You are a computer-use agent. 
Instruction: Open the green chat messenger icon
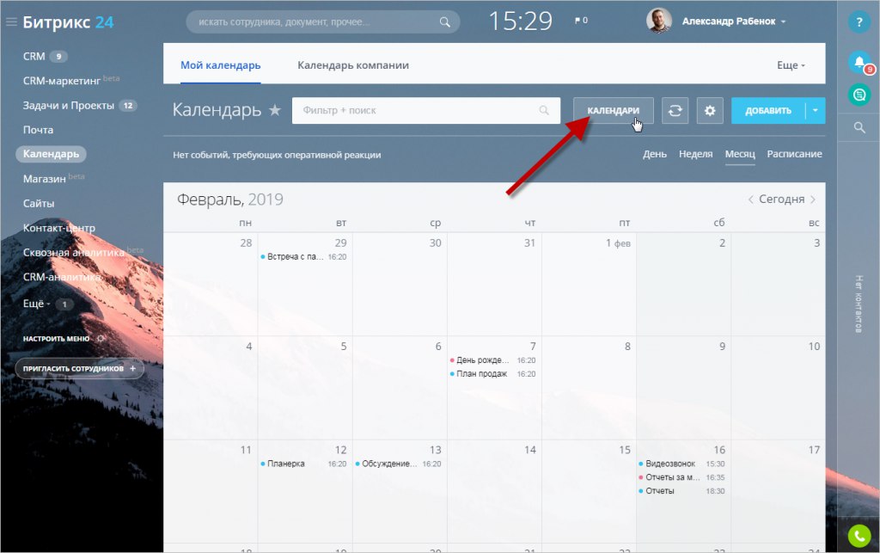point(859,95)
